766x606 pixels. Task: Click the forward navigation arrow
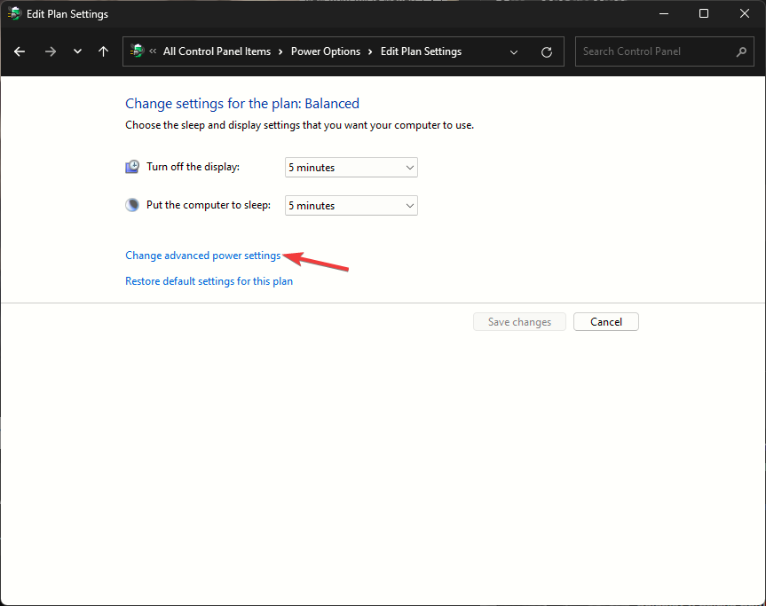(51, 51)
